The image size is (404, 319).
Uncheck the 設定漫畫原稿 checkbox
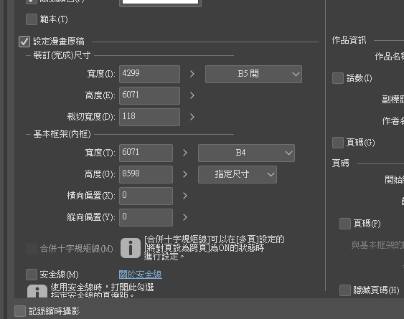point(24,42)
